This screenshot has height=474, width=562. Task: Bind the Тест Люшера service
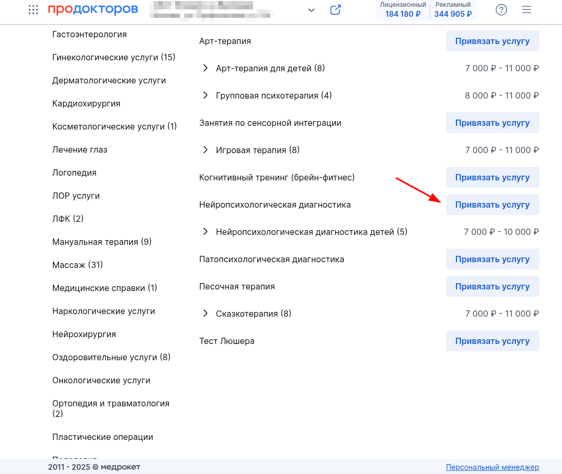(492, 341)
